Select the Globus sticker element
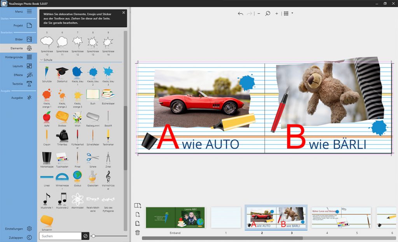The image size is (398, 242). (77, 176)
